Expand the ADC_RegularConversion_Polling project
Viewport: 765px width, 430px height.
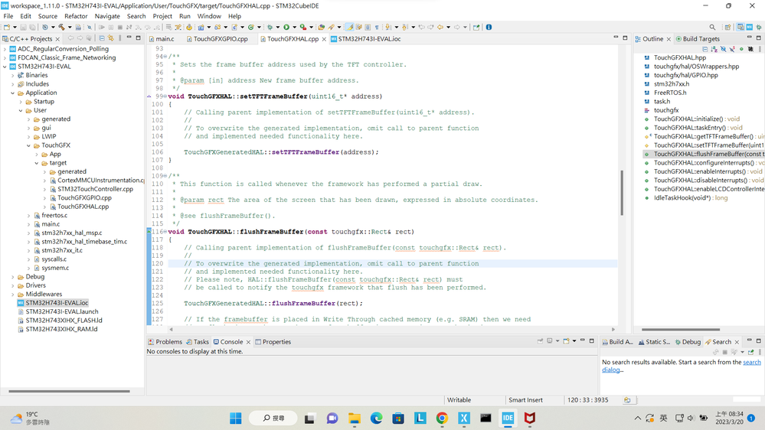pyautogui.click(x=5, y=49)
